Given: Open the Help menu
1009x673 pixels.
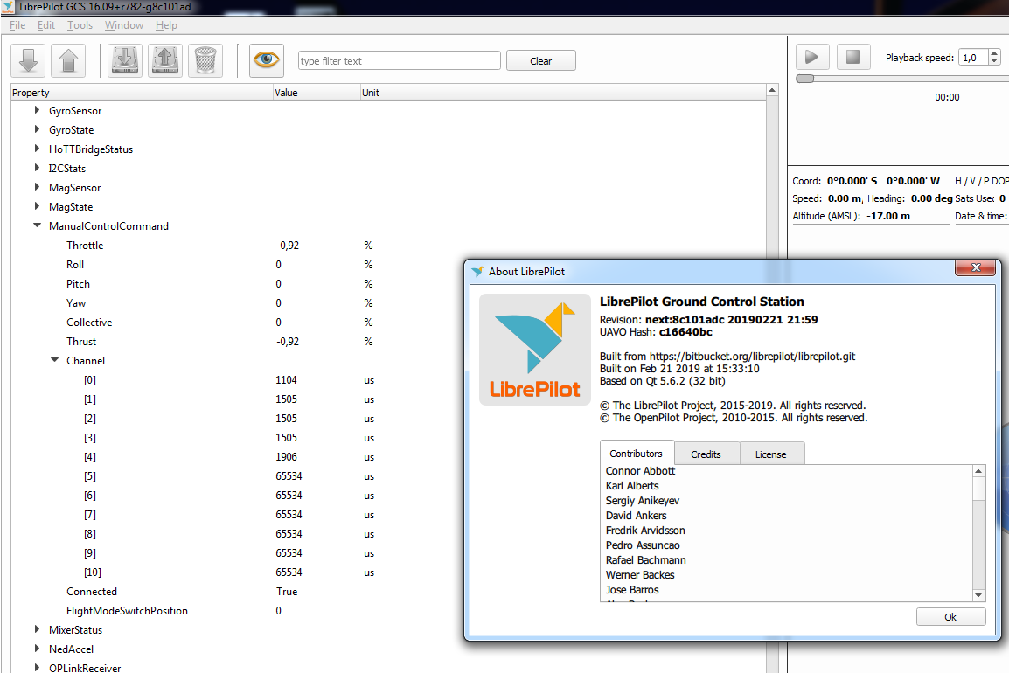Looking at the screenshot, I should (x=166, y=25).
